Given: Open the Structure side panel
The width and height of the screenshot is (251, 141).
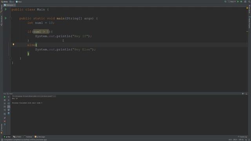Looking at the screenshot, I should pyautogui.click(x=2, y=21).
